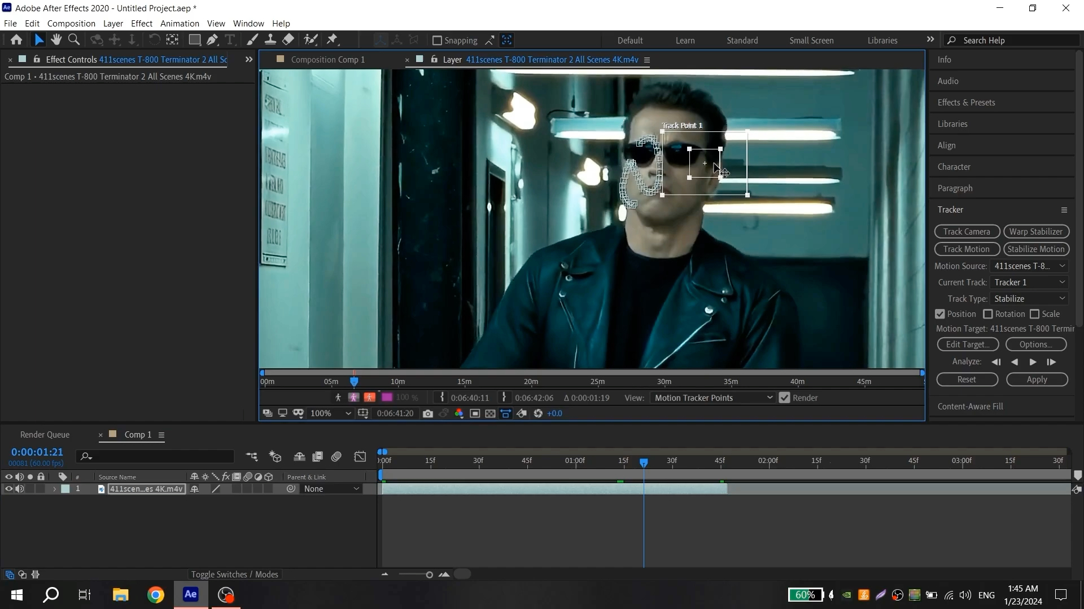Viewport: 1084px width, 609px height.
Task: Click the Show Channel color icon
Action: click(459, 414)
